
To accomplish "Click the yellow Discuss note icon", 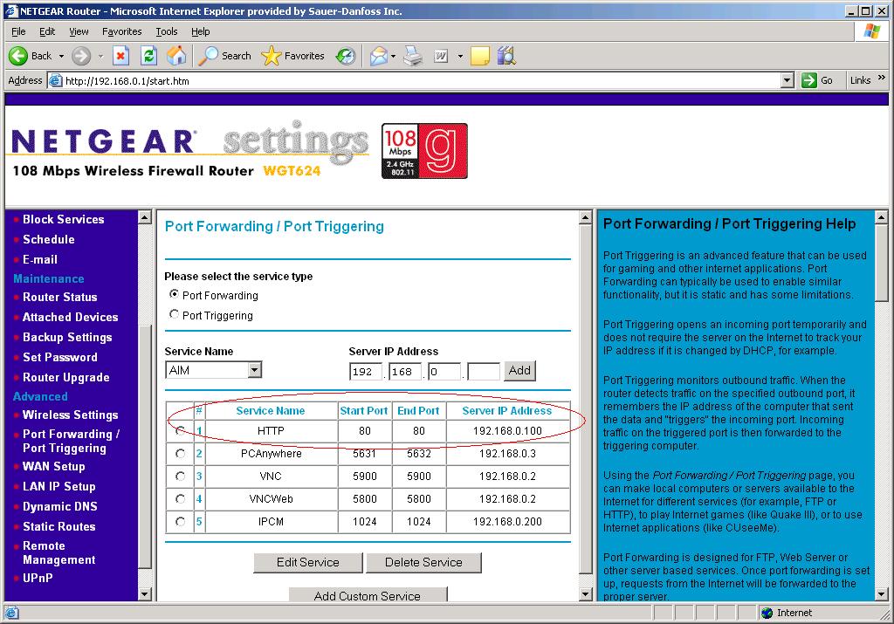I will [x=480, y=56].
